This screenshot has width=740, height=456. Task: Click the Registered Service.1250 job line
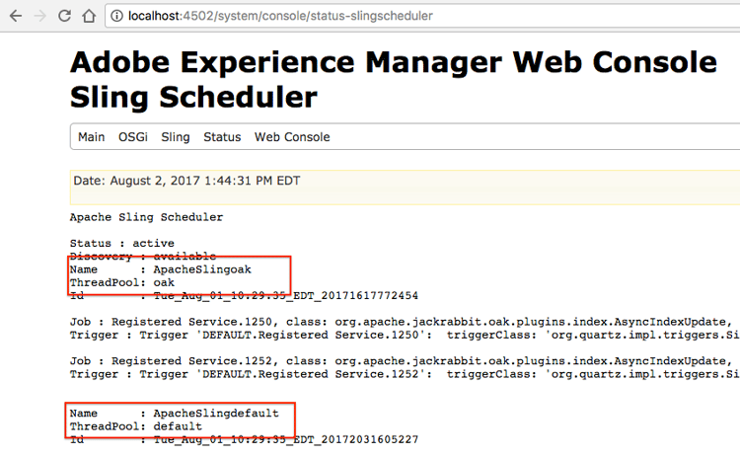(405, 322)
